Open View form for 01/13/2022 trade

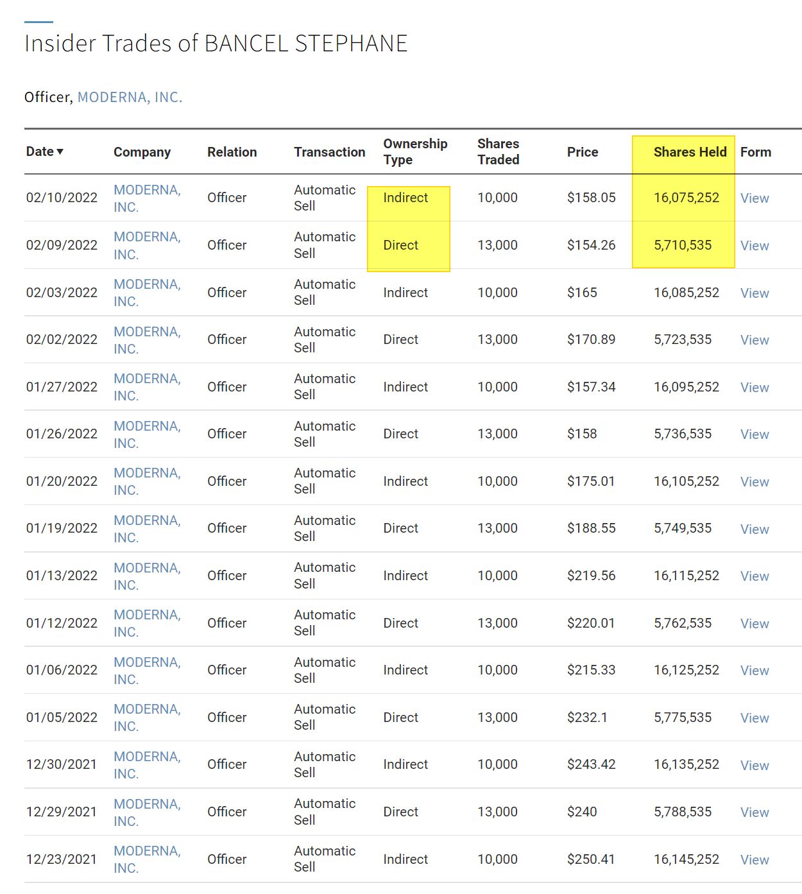point(754,576)
